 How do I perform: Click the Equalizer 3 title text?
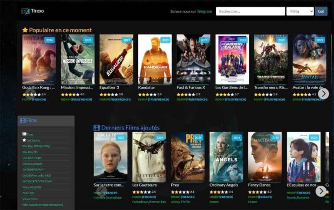click(109, 88)
